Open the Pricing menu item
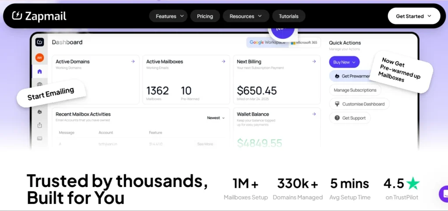448x211 pixels. coord(205,16)
